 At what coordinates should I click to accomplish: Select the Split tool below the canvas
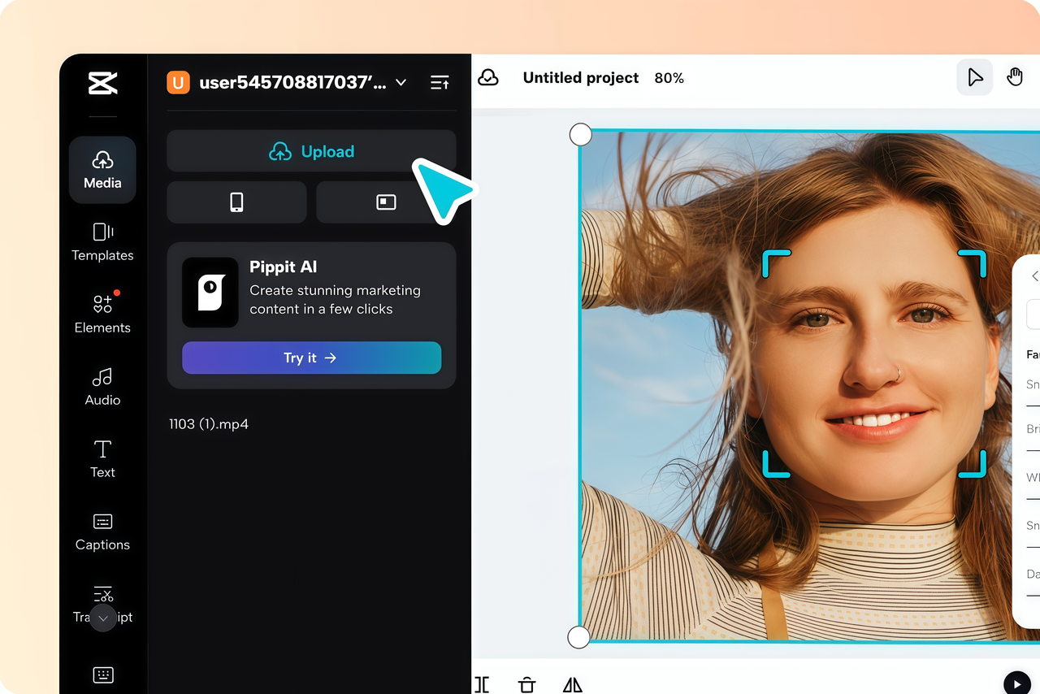[482, 685]
